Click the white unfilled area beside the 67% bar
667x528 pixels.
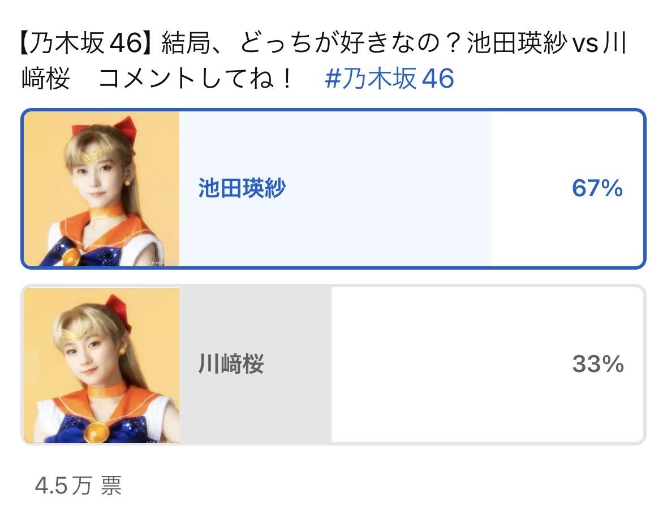567,189
